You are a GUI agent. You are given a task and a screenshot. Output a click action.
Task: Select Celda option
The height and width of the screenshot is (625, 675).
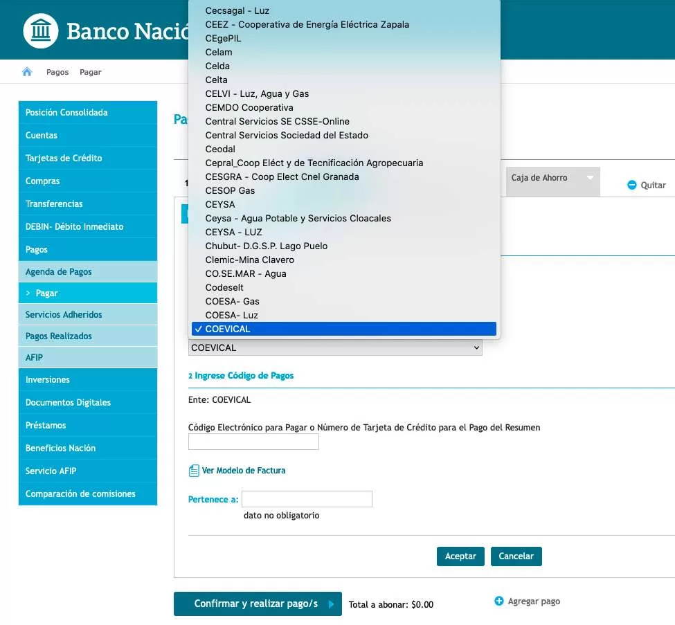[344, 66]
